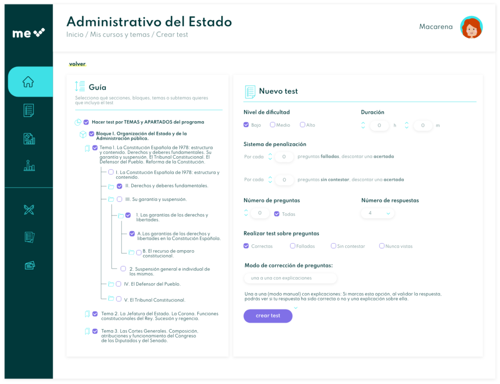500x384 pixels.
Task: Click the payment cards sidebar icon
Action: click(x=29, y=265)
